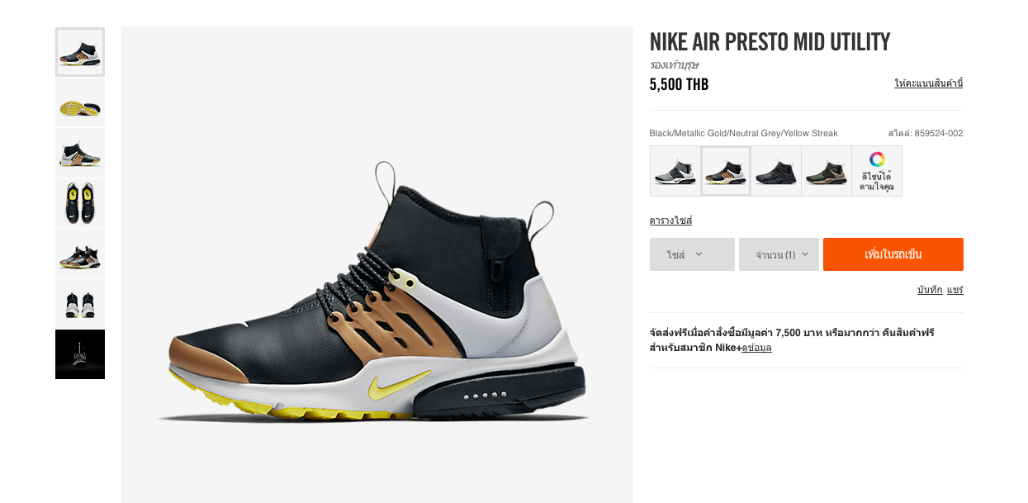
Task: Select the first side-view shoe thumbnail
Action: pyautogui.click(x=80, y=52)
